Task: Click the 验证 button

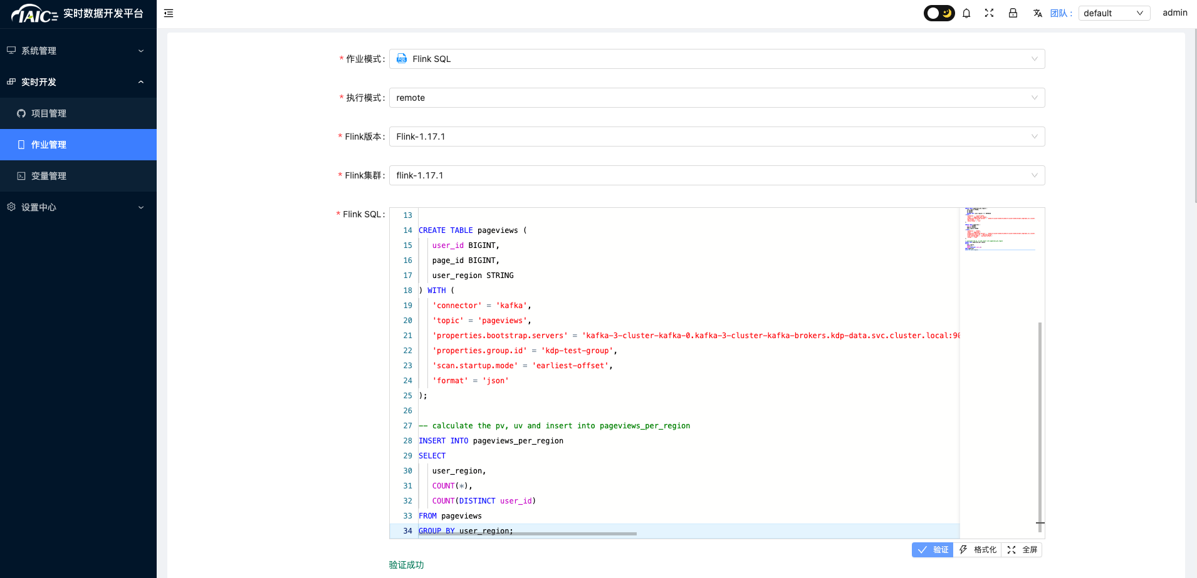Action: tap(933, 550)
